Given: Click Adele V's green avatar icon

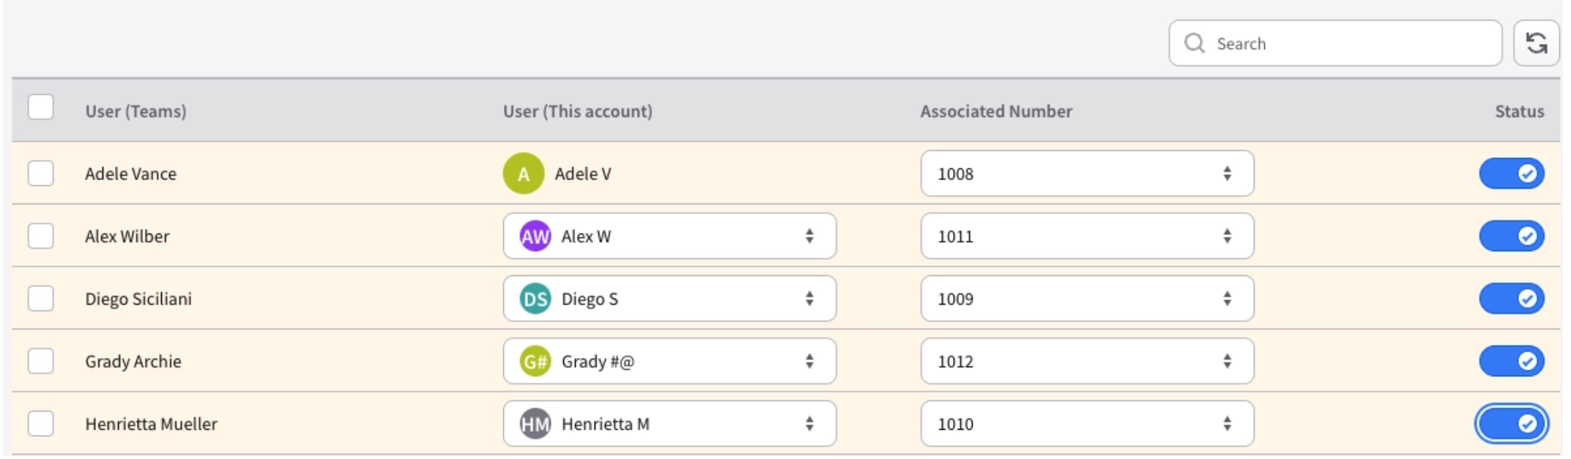Looking at the screenshot, I should pyautogui.click(x=523, y=173).
